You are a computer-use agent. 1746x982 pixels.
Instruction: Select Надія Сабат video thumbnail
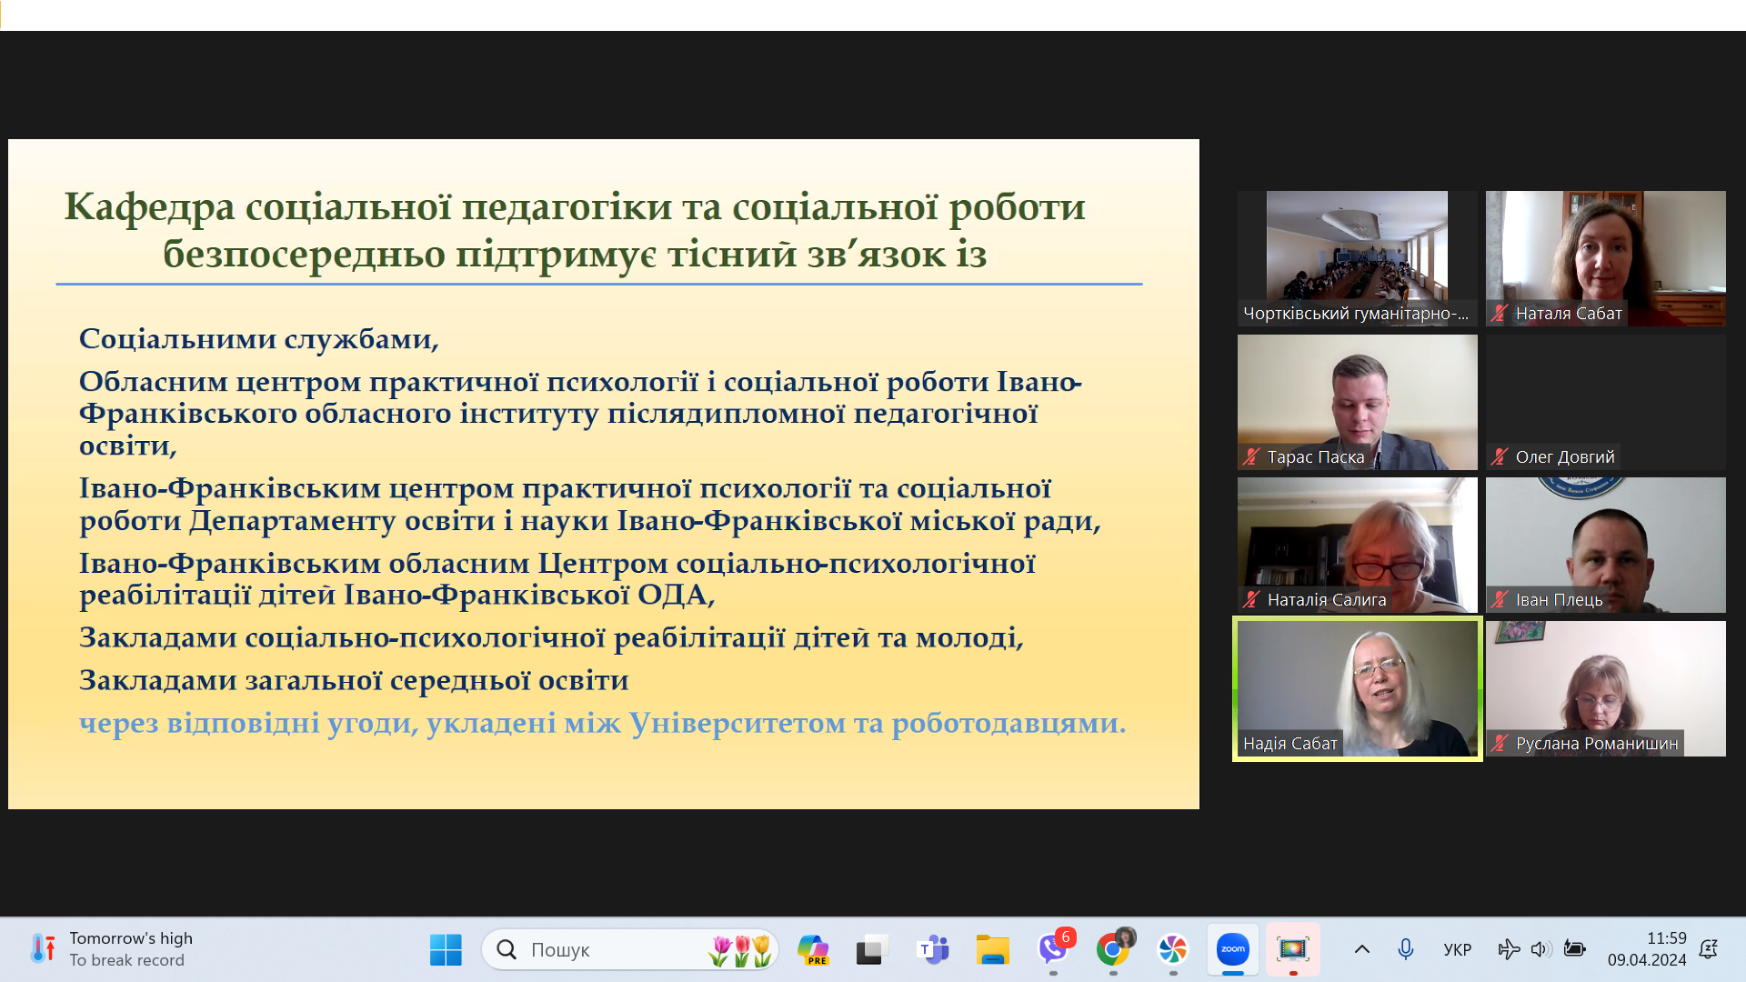[x=1357, y=688]
